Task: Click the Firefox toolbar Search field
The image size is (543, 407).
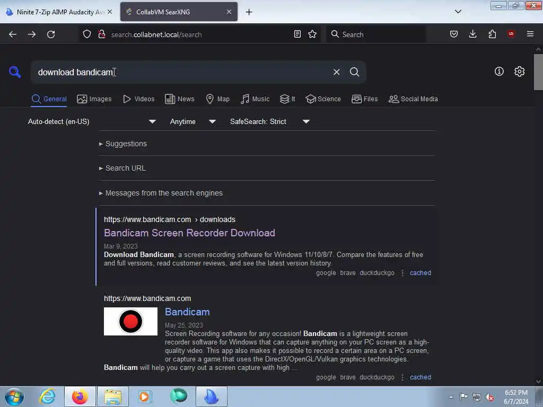Action: tap(376, 34)
